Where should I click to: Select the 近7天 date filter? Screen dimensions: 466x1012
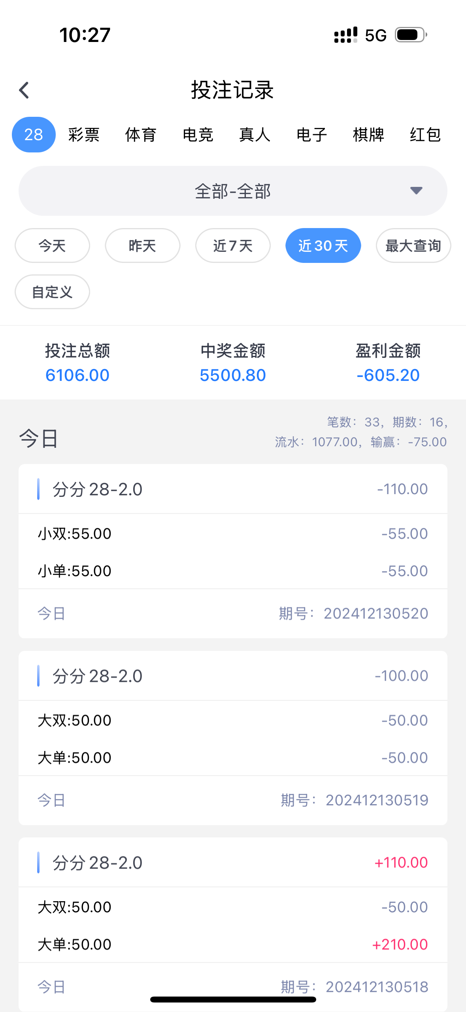[x=233, y=245]
